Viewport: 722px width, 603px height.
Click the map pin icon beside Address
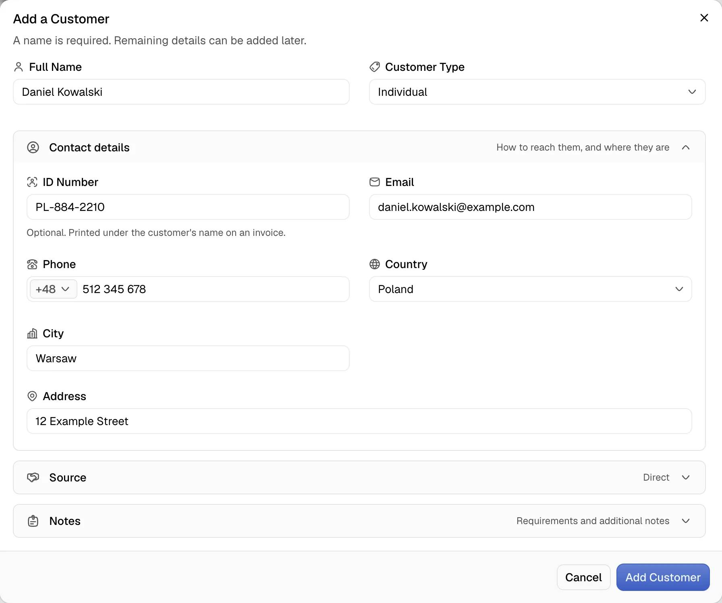[x=32, y=396]
